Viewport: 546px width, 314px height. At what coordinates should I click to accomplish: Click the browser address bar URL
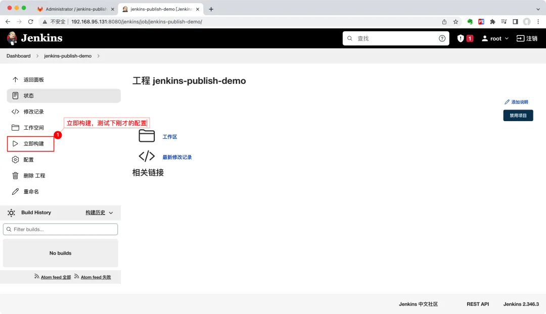point(136,22)
